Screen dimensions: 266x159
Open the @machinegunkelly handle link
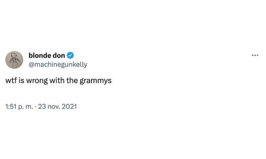tap(58, 64)
